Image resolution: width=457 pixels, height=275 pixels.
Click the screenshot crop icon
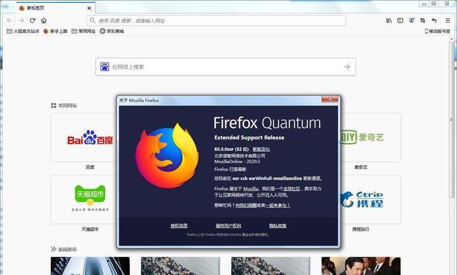[423, 21]
